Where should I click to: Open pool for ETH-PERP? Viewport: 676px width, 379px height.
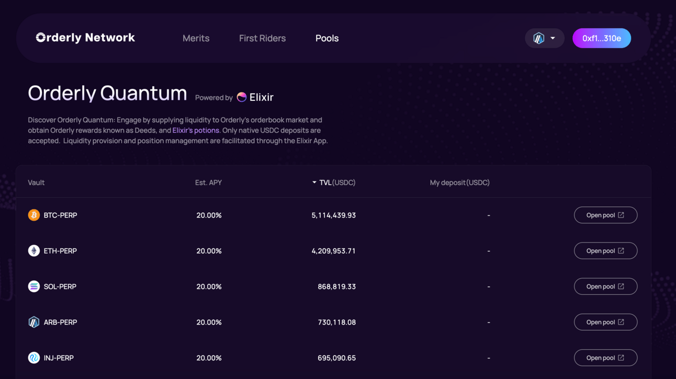click(605, 251)
